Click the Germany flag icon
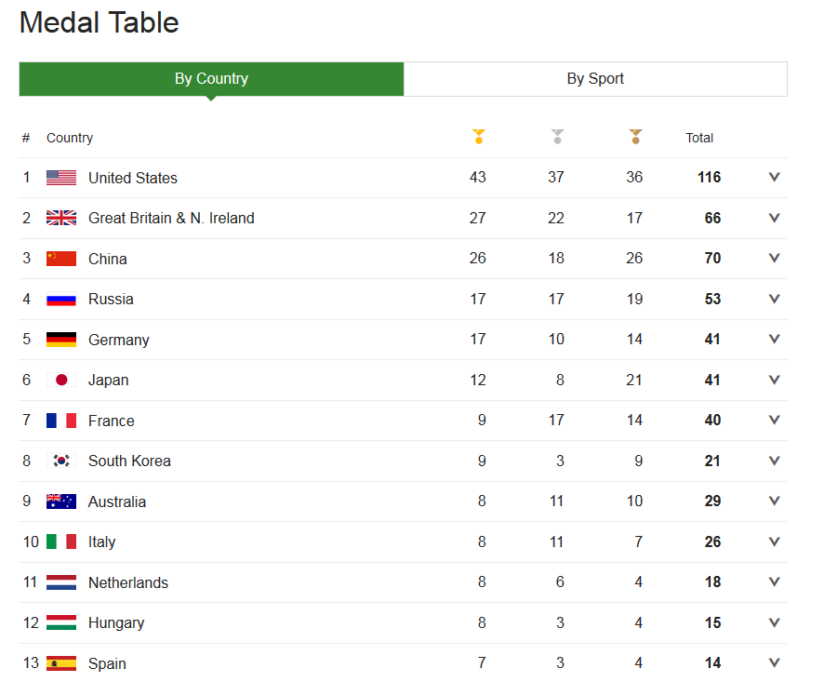 60,339
